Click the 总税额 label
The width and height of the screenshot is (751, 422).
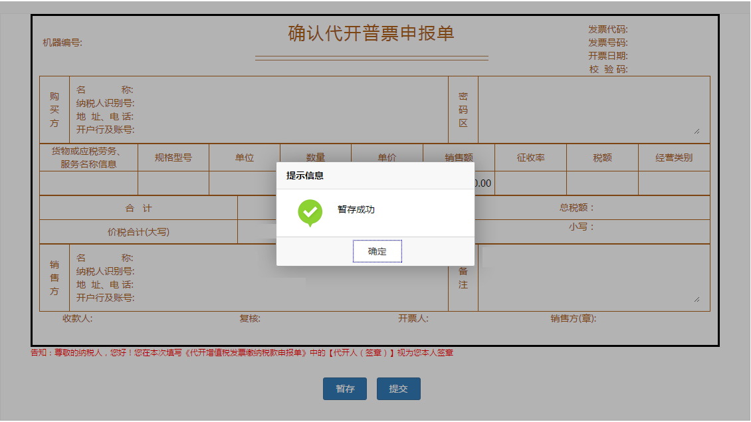click(x=577, y=207)
